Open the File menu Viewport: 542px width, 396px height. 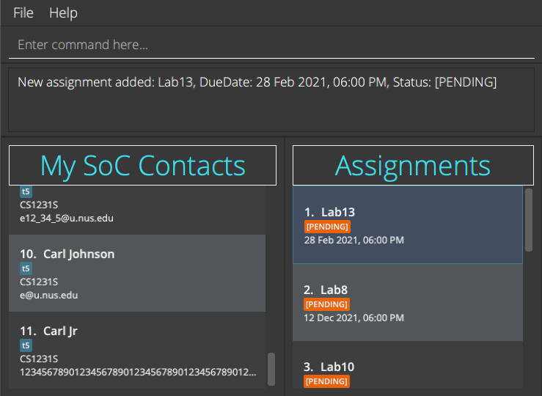(23, 12)
